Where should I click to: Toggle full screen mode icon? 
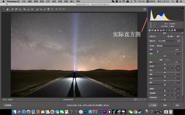pyautogui.click(x=145, y=9)
